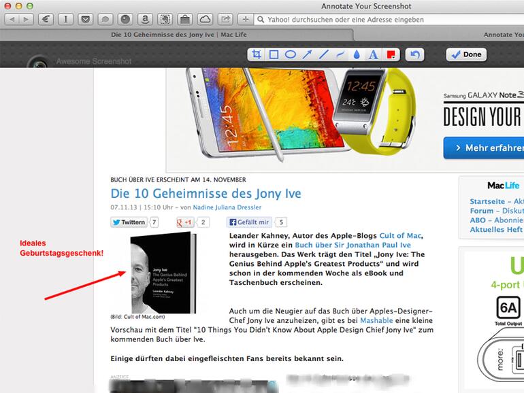Click the Google +1 button
The width and height of the screenshot is (524, 393).
(185, 222)
